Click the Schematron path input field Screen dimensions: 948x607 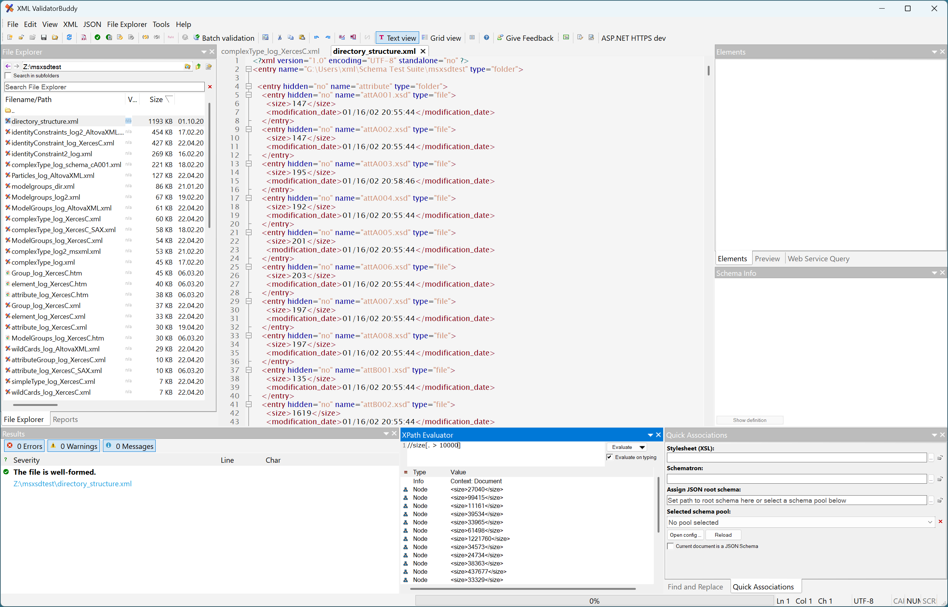pos(796,479)
